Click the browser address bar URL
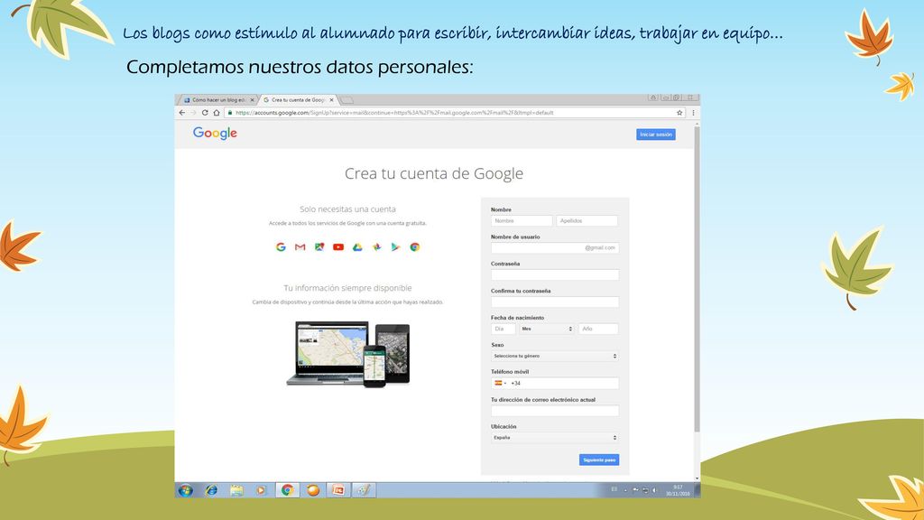924x520 pixels. [395, 113]
